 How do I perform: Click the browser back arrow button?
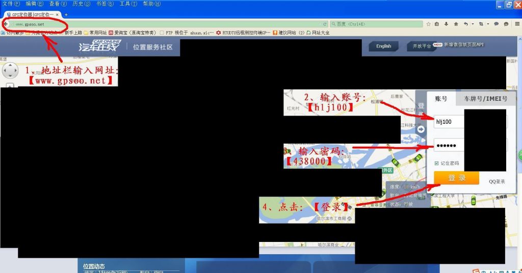pyautogui.click(x=5, y=24)
